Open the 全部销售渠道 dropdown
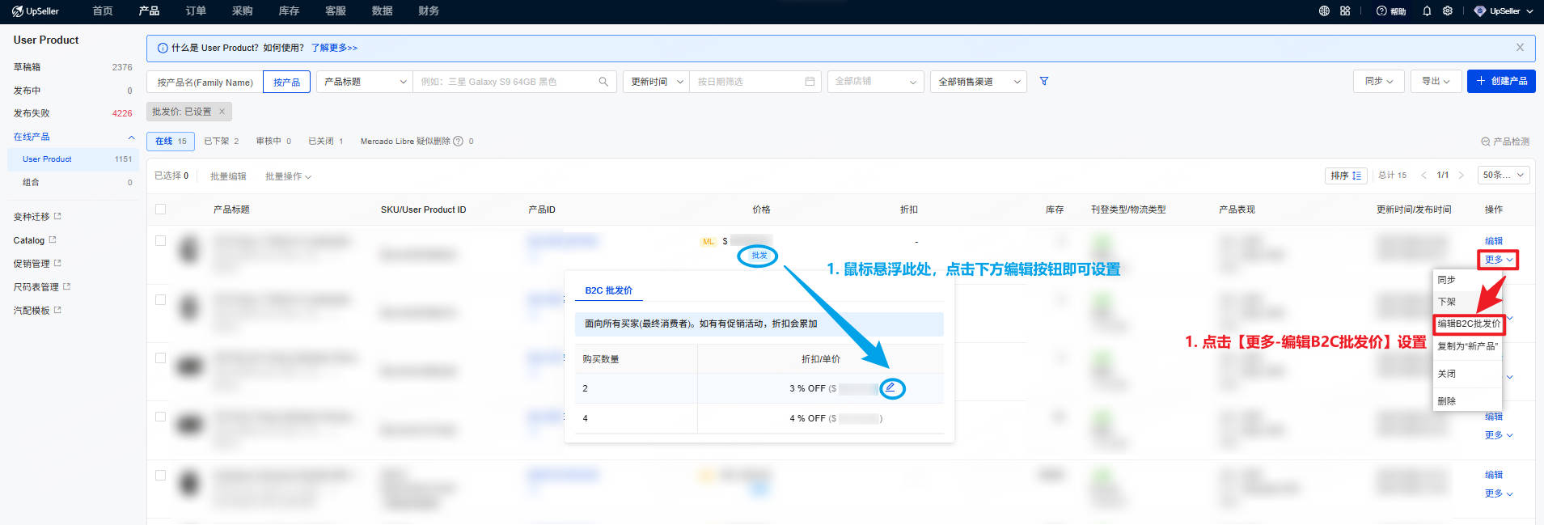Image resolution: width=1544 pixels, height=525 pixels. point(979,82)
